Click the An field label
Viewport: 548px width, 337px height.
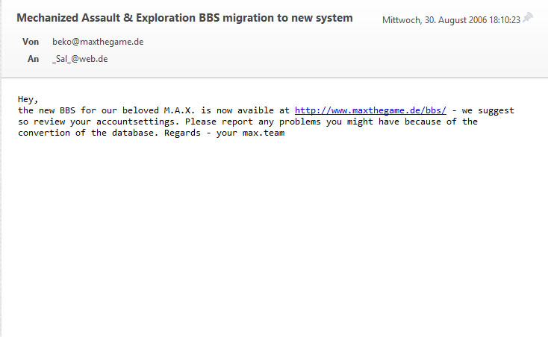click(x=33, y=59)
